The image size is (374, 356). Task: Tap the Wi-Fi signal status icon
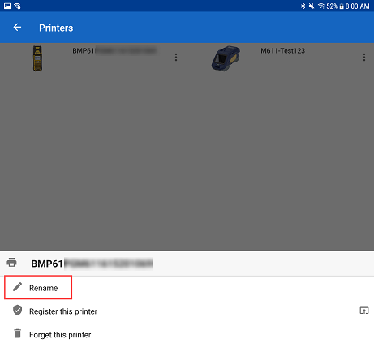(x=321, y=6)
